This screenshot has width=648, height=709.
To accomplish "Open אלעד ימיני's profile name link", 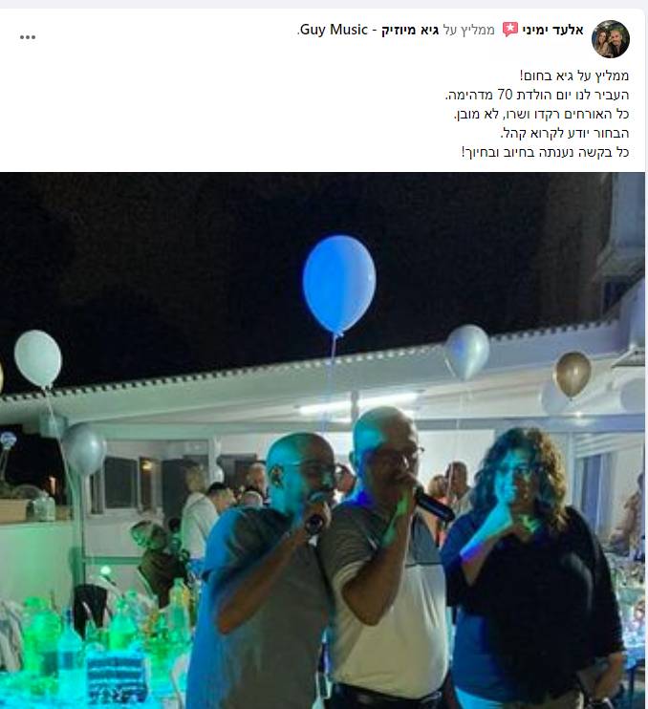I will coord(552,31).
